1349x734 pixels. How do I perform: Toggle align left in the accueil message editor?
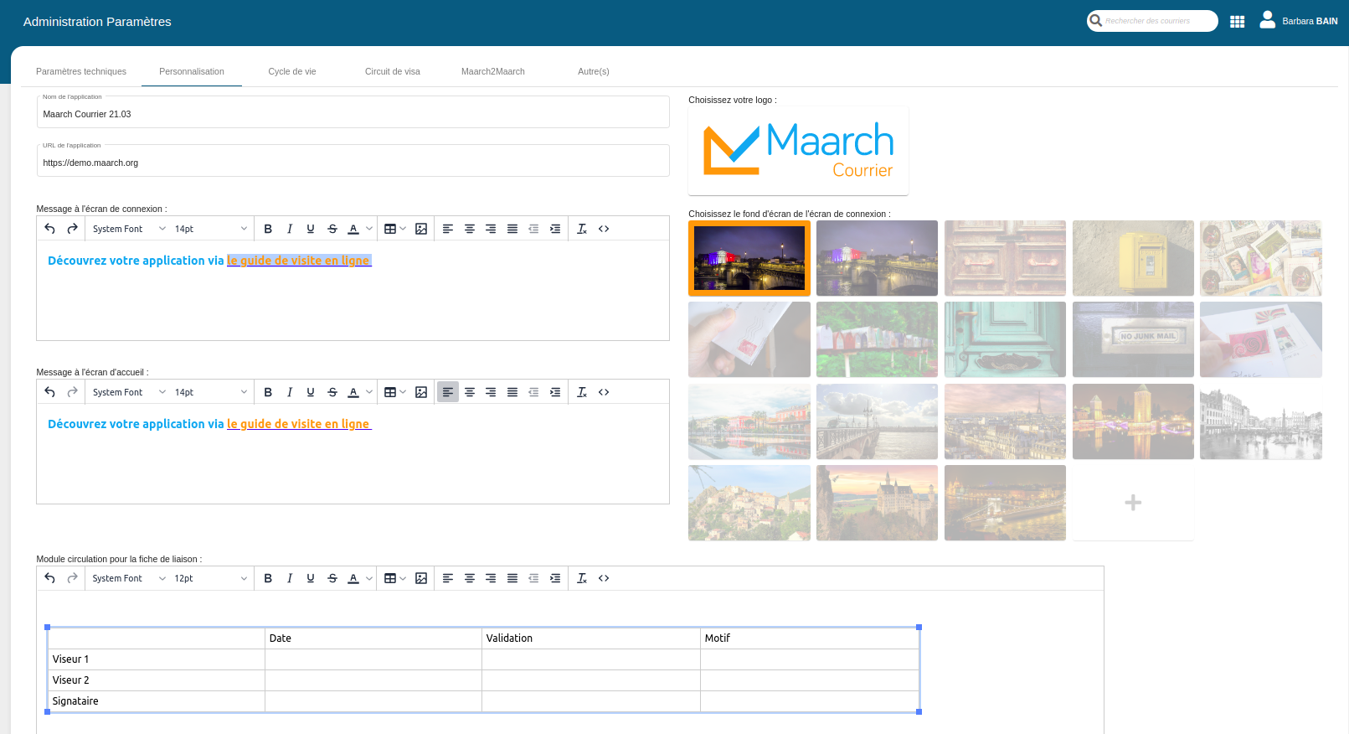(x=448, y=392)
